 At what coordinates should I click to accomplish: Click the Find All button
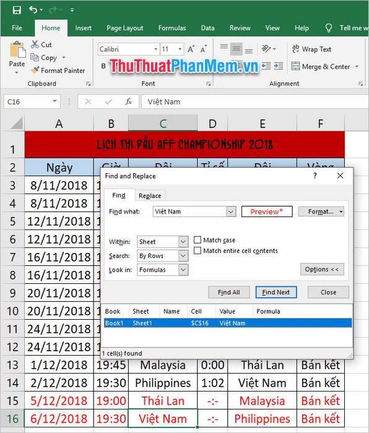pos(229,292)
